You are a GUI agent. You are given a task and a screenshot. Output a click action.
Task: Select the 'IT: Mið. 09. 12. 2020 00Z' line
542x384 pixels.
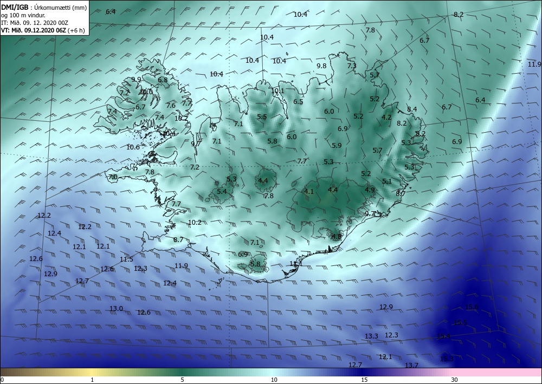(35, 23)
